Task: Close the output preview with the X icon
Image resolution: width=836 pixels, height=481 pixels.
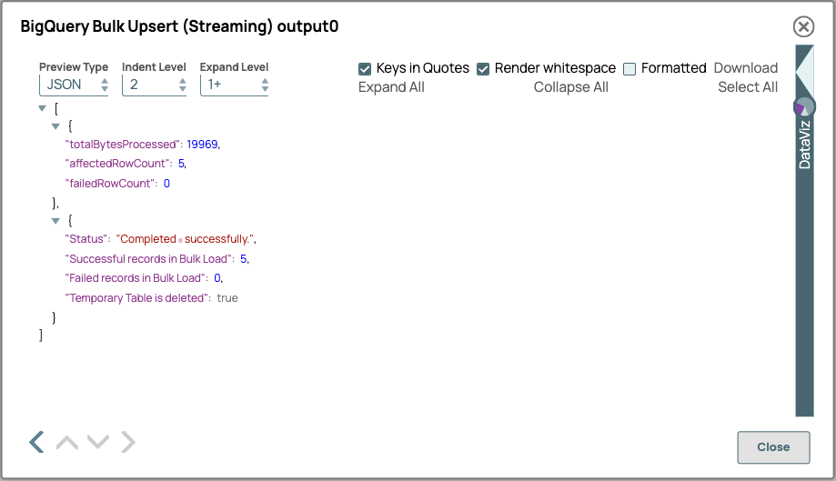Action: 803,26
